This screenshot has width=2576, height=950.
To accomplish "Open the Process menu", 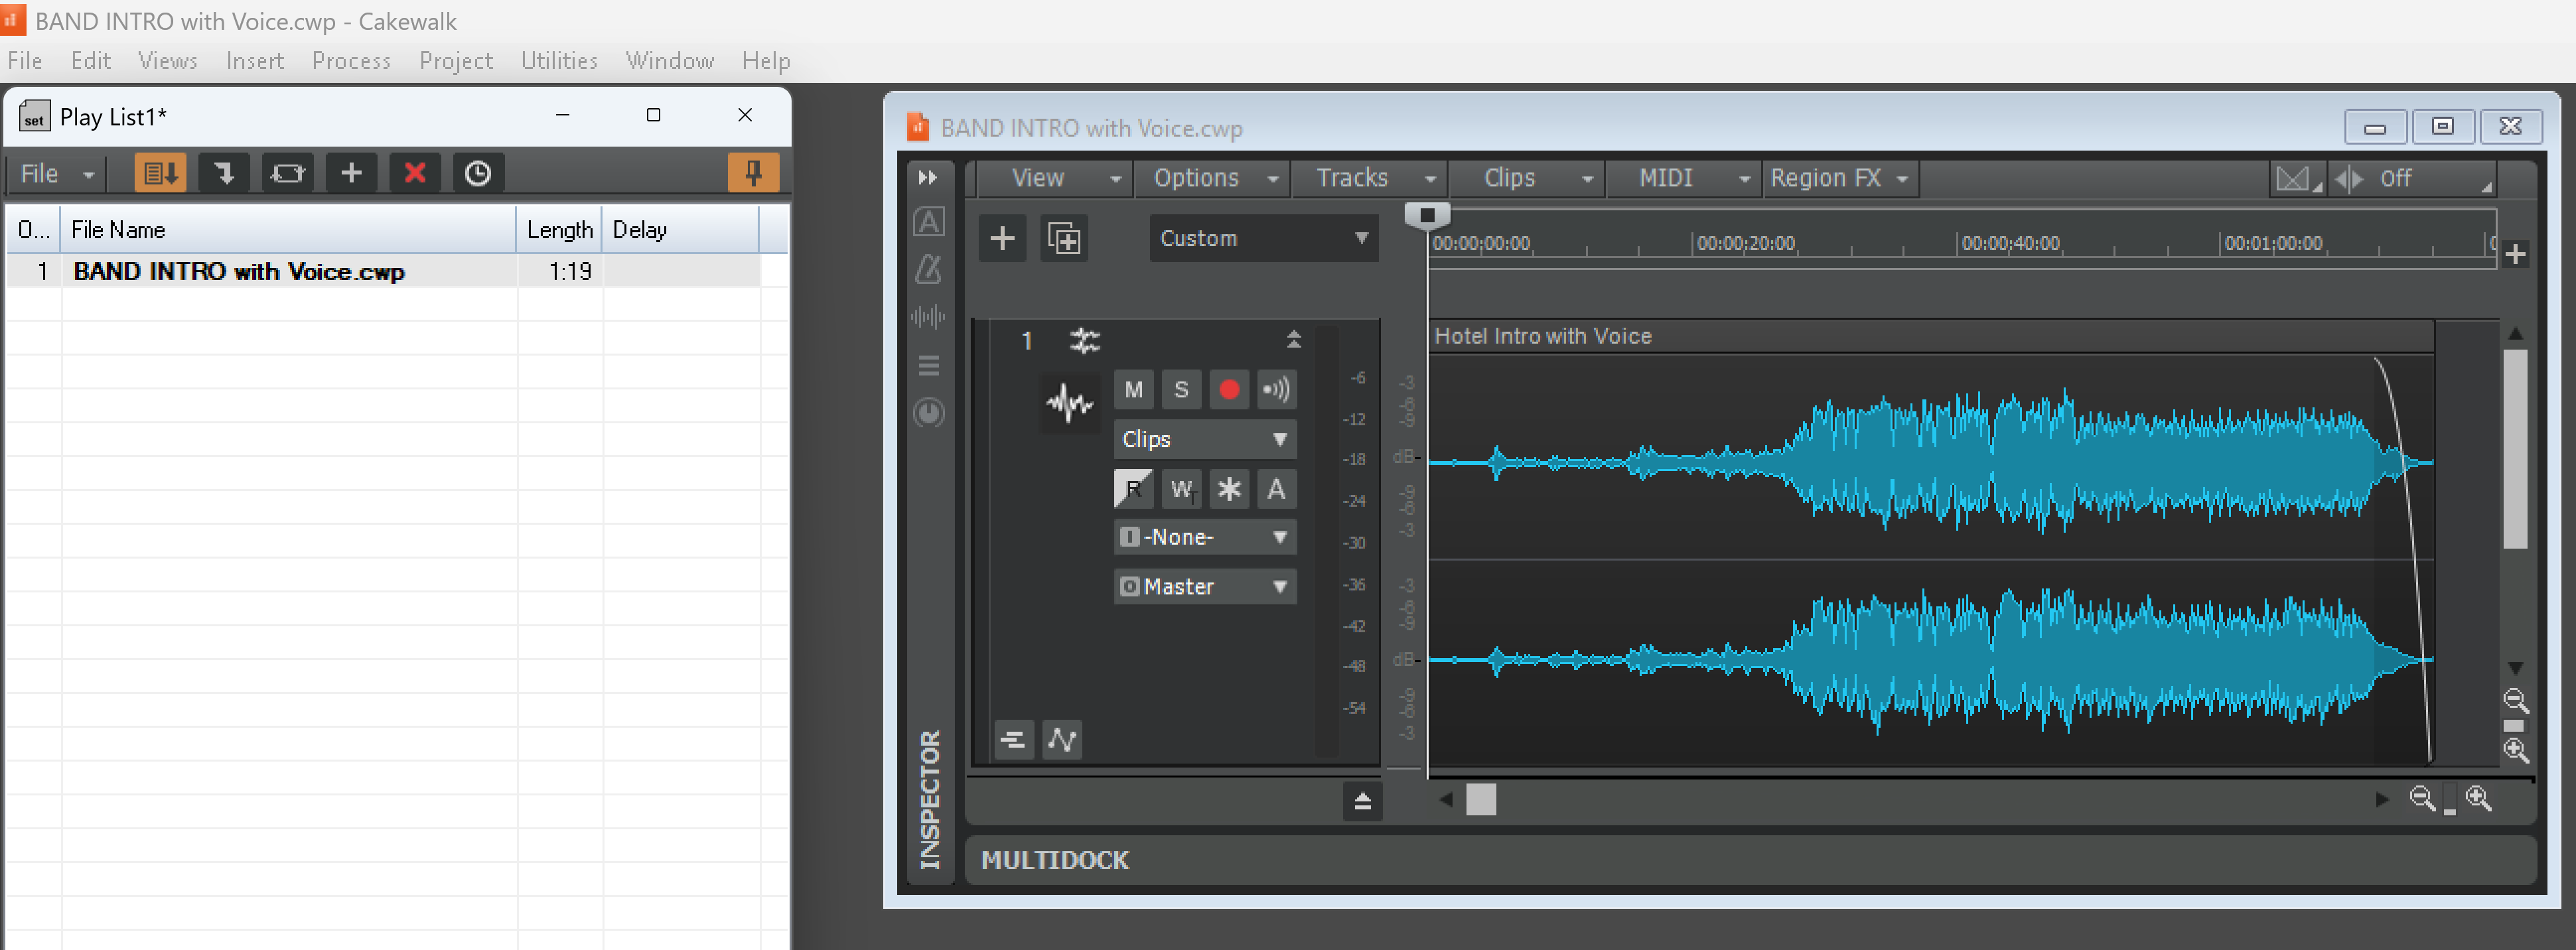I will tap(351, 61).
